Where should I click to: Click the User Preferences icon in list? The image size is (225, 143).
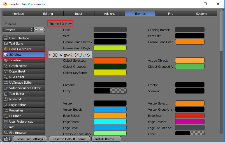click(6, 122)
